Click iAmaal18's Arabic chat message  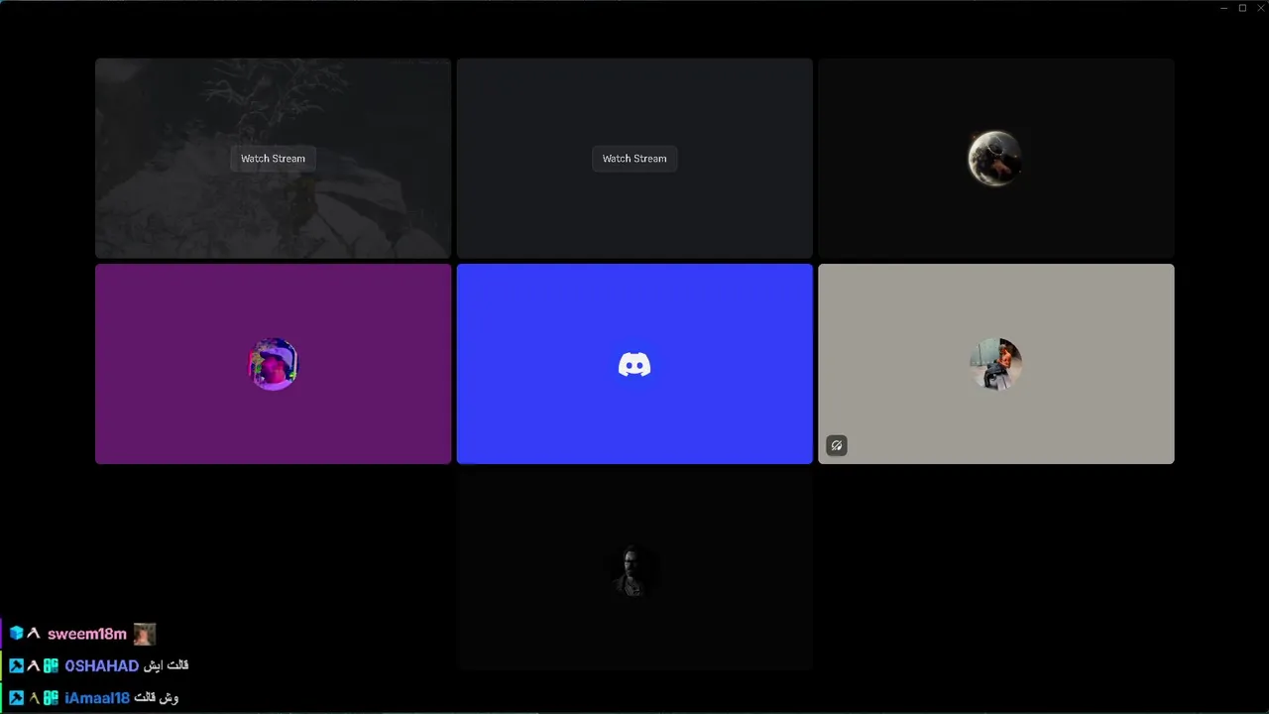(157, 697)
